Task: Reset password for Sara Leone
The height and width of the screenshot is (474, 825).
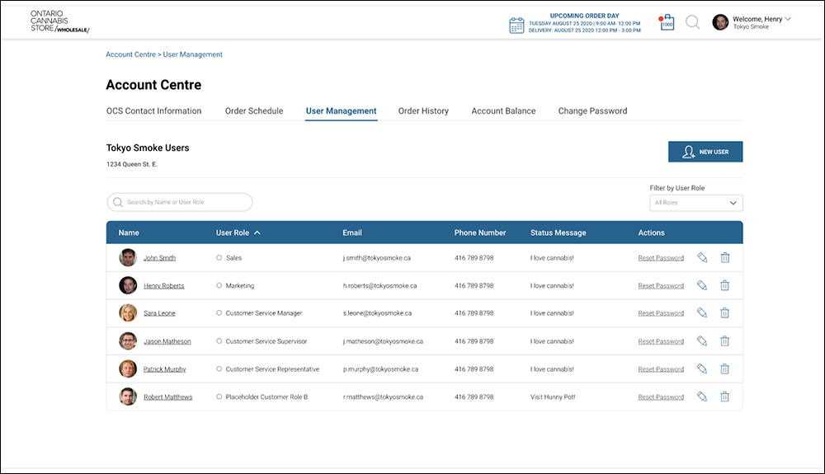Action: (x=661, y=313)
